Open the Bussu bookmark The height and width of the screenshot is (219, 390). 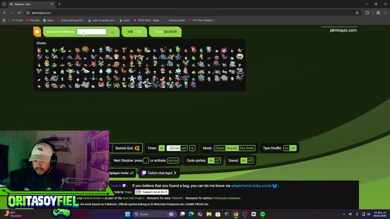coord(125,20)
